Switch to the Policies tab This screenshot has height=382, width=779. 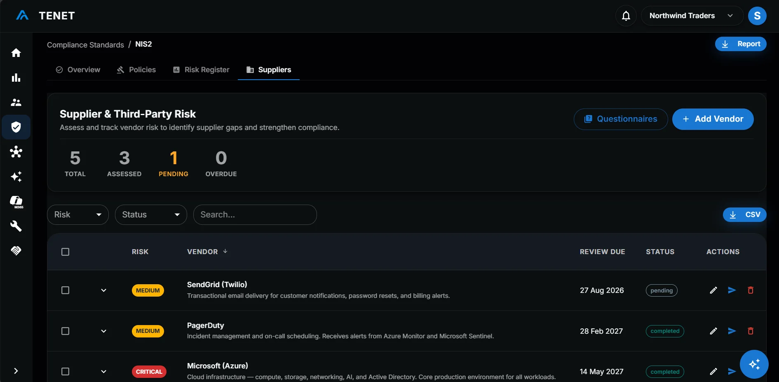click(136, 70)
